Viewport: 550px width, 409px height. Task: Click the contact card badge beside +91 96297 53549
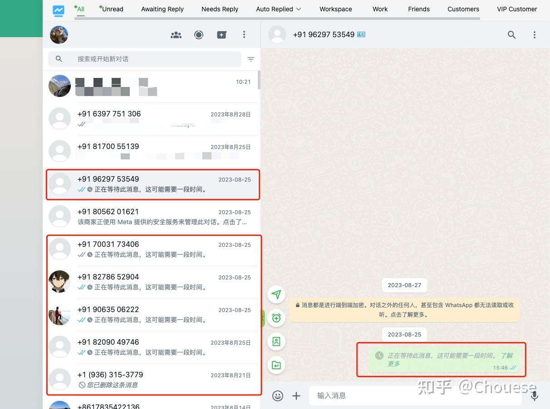361,34
